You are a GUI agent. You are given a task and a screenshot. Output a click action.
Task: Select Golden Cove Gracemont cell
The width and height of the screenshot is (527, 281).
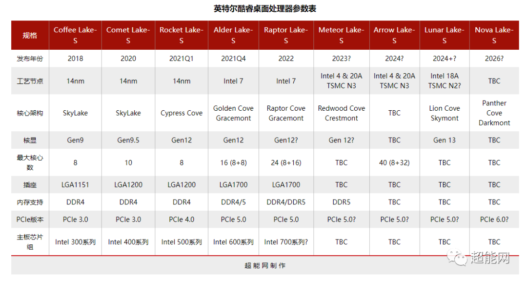pyautogui.click(x=233, y=113)
